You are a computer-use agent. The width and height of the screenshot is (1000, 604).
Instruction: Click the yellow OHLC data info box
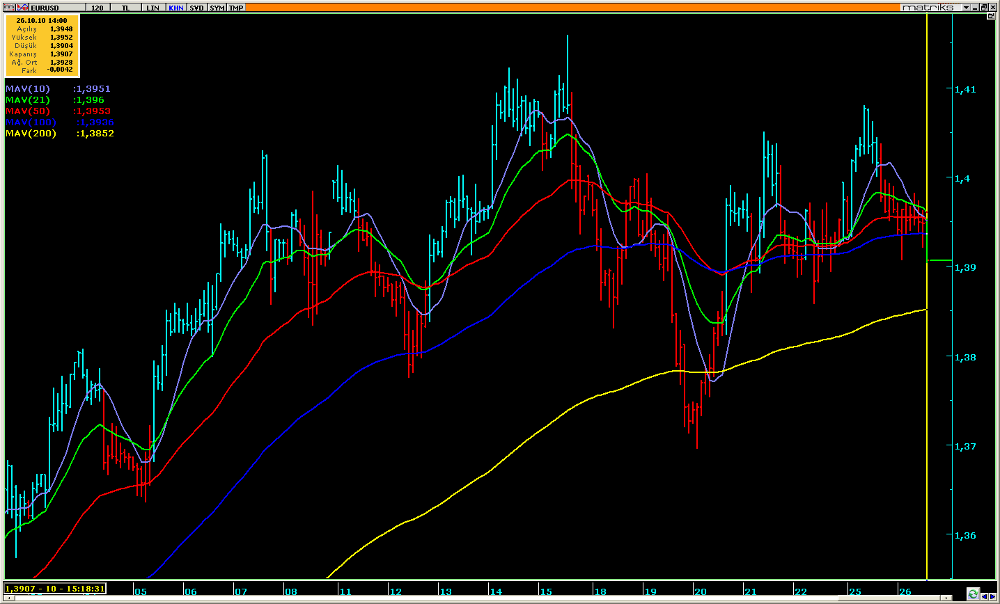pyautogui.click(x=42, y=45)
